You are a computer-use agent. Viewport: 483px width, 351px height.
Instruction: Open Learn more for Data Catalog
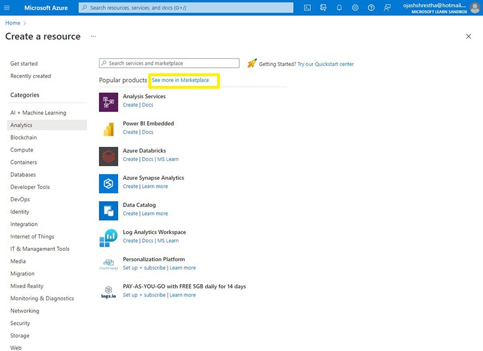[x=155, y=213]
